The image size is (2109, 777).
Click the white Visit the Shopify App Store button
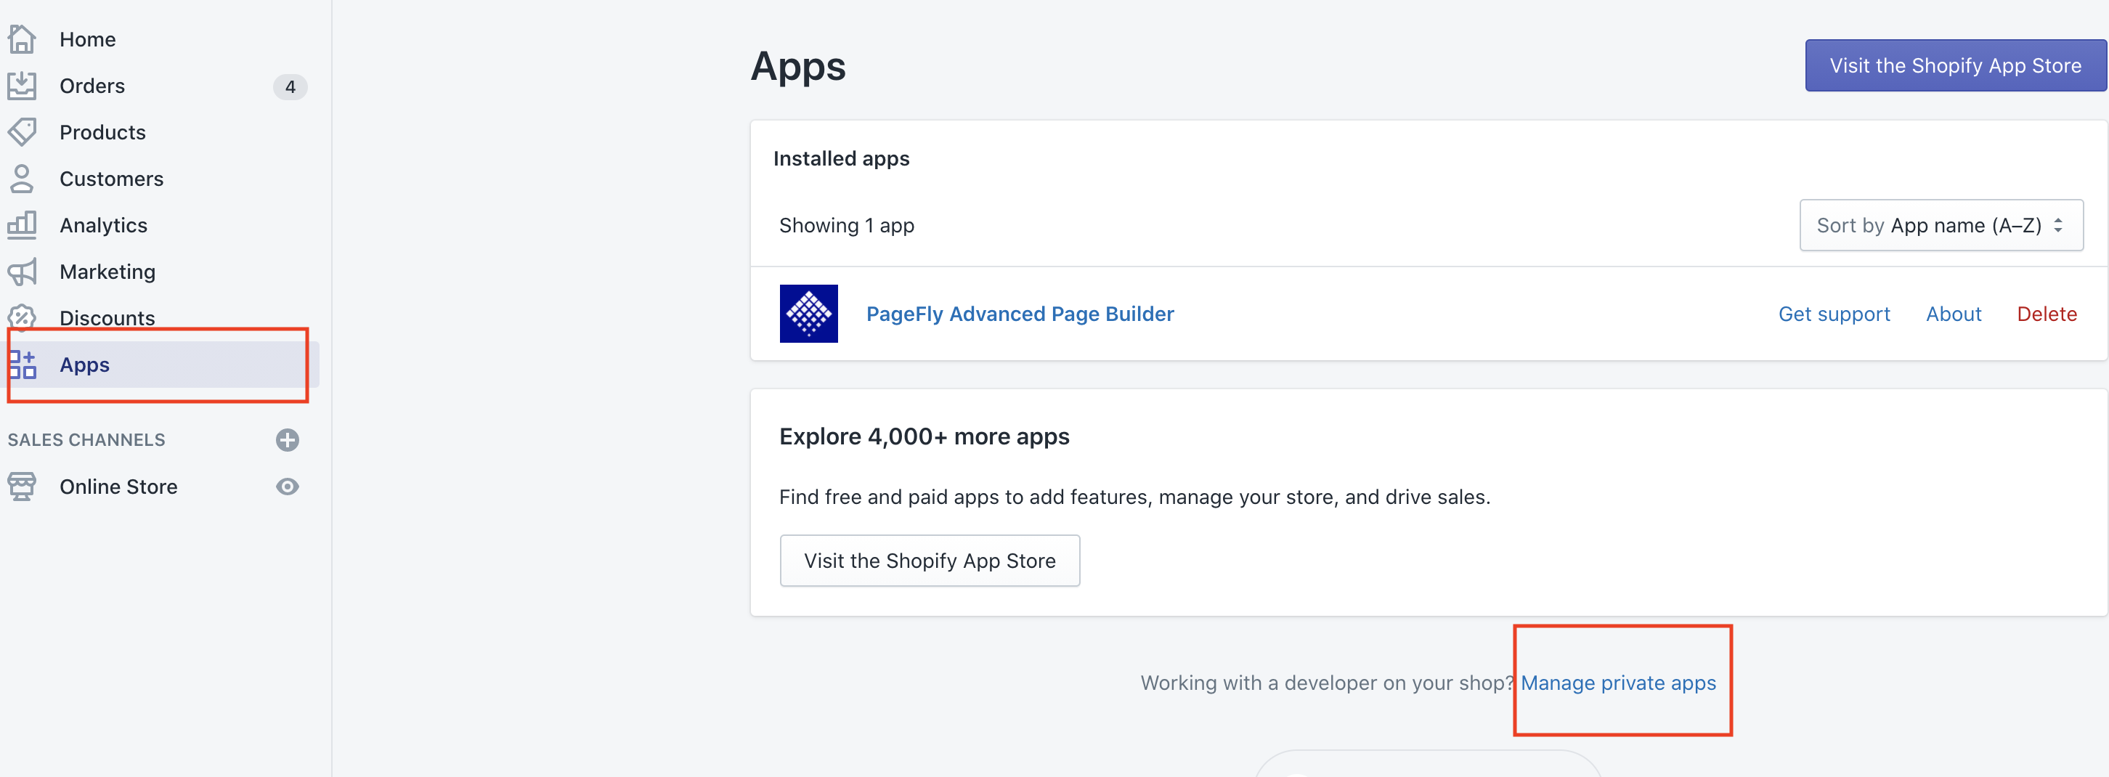click(930, 561)
